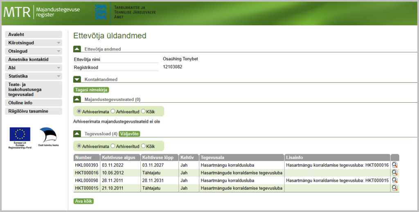Viewport: 419px width, 212px height.
Task: Click license number HKL000393
Action: pyautogui.click(x=87, y=165)
